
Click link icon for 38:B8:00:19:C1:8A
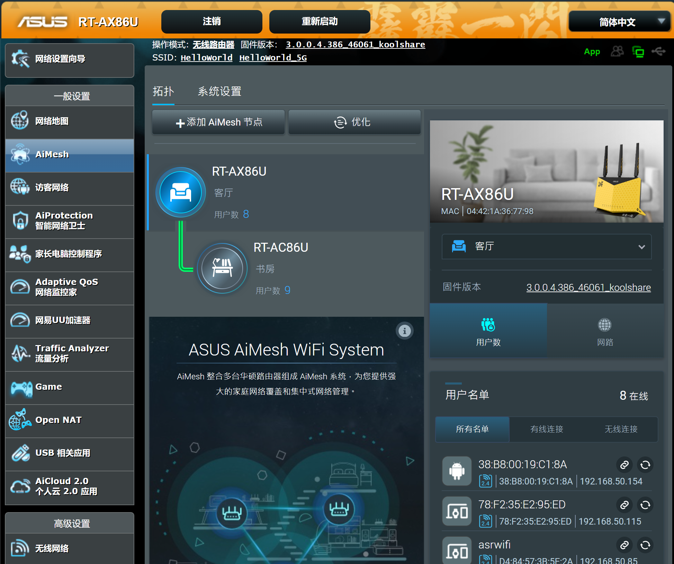pos(624,464)
